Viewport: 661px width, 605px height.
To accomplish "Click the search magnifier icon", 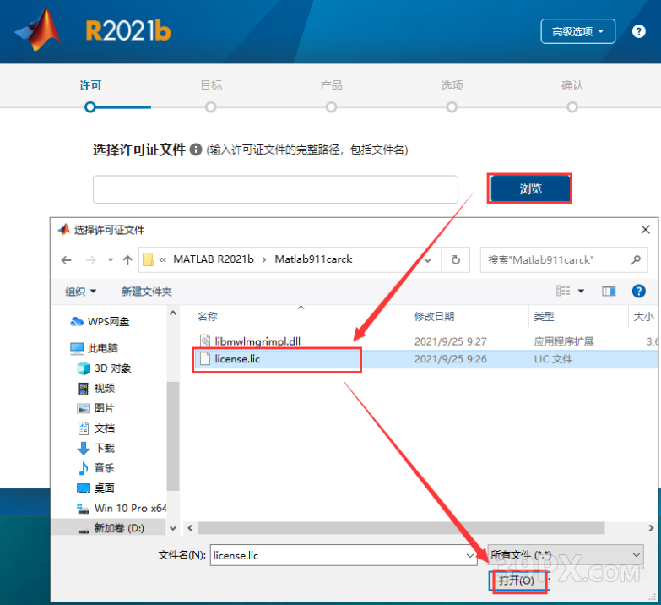I will point(636,260).
